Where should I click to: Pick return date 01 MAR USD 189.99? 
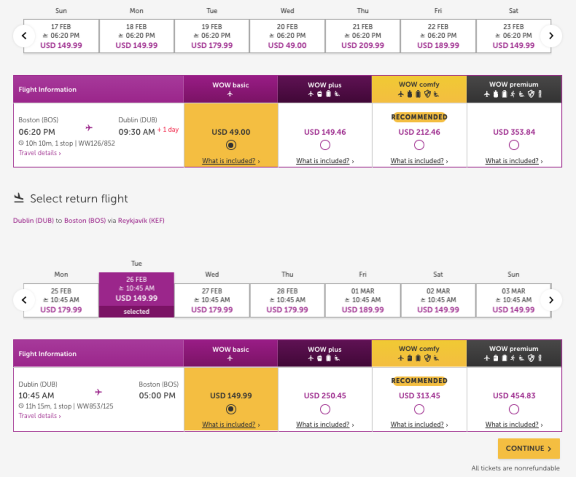pyautogui.click(x=363, y=300)
